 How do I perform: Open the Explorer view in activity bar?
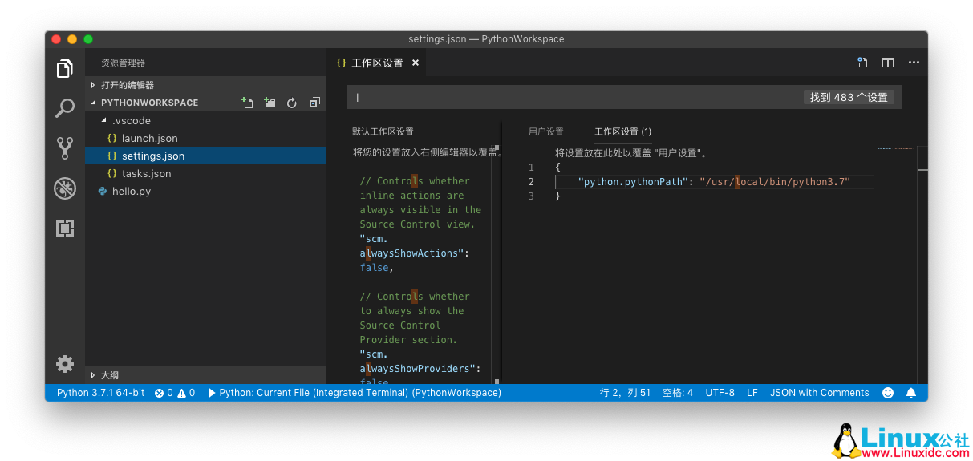[65, 69]
